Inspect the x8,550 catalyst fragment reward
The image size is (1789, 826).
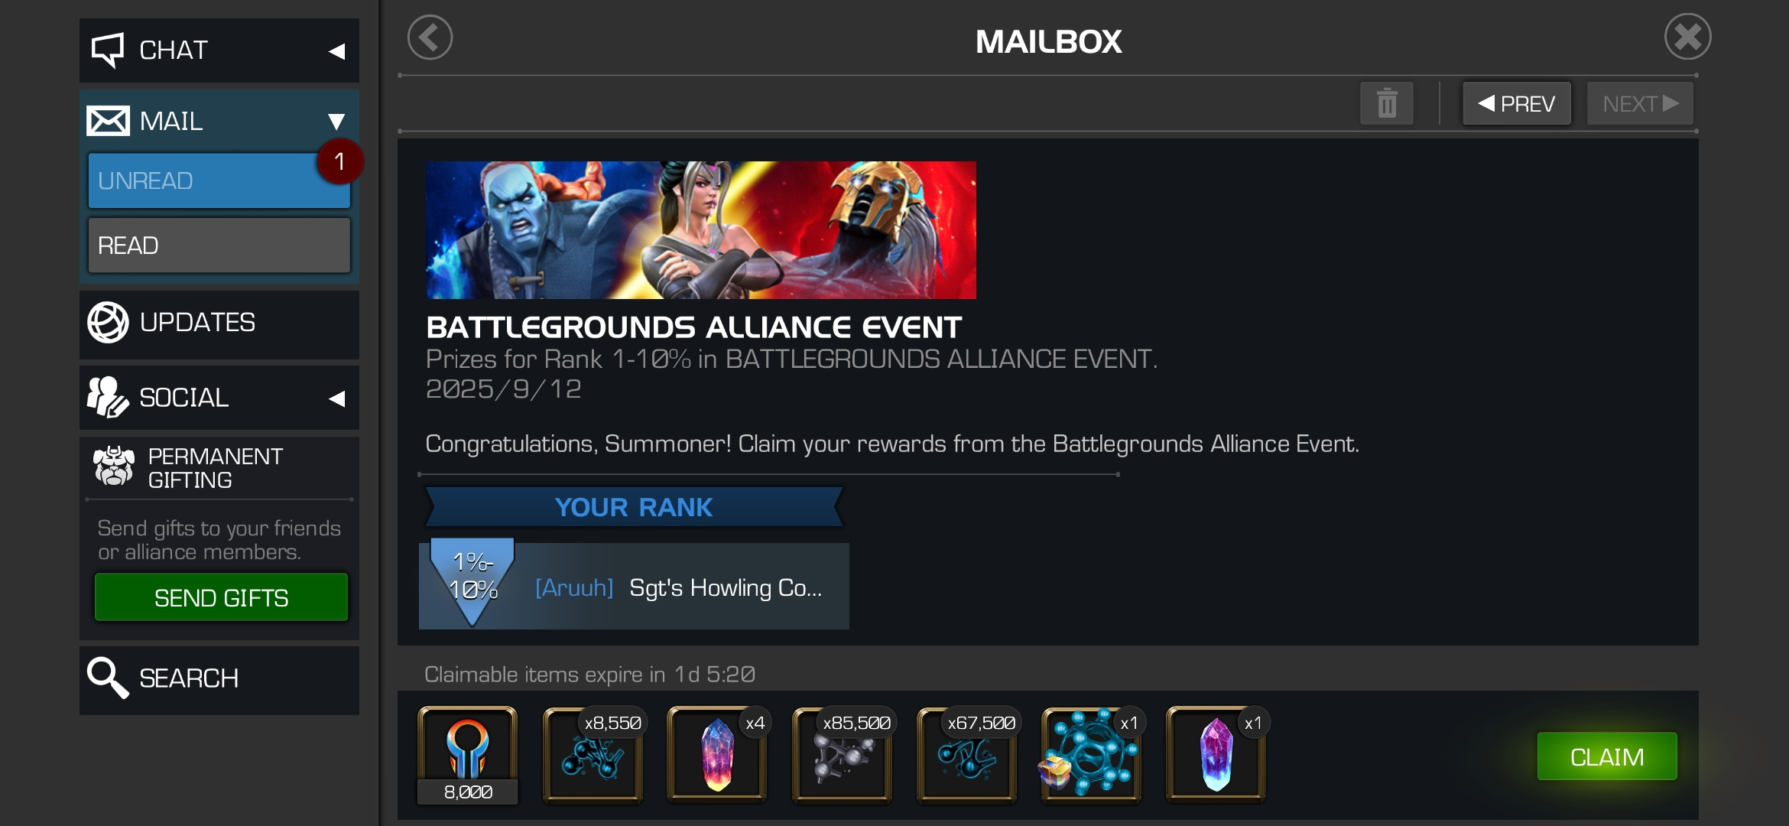(593, 755)
